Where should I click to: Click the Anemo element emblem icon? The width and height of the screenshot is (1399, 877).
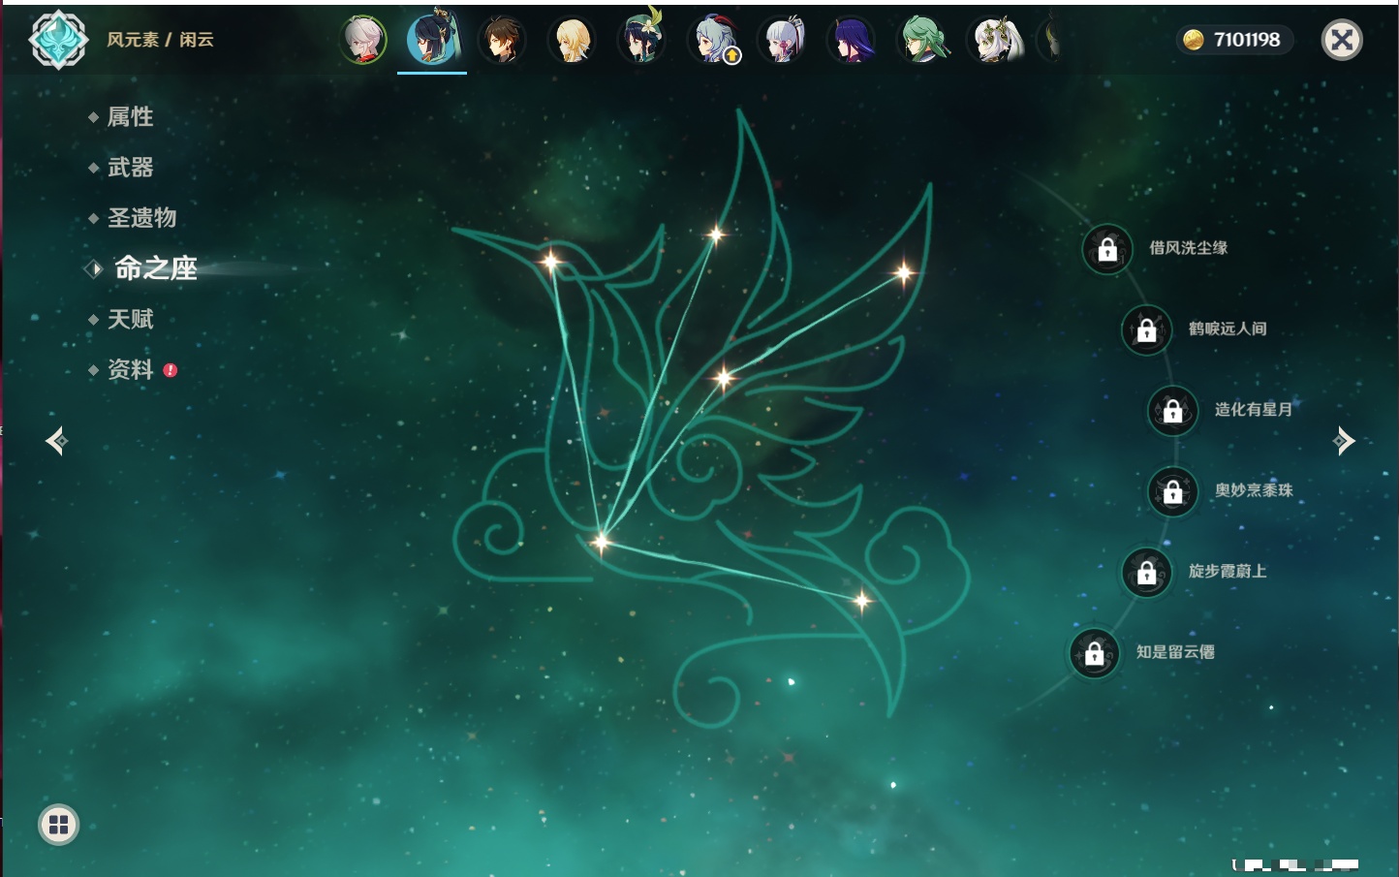coord(58,40)
